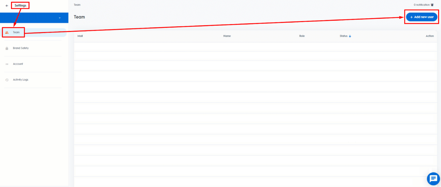Click the Brand Safety lock icon

pyautogui.click(x=7, y=48)
